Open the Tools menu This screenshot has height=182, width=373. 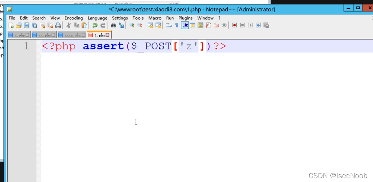pyautogui.click(x=138, y=18)
